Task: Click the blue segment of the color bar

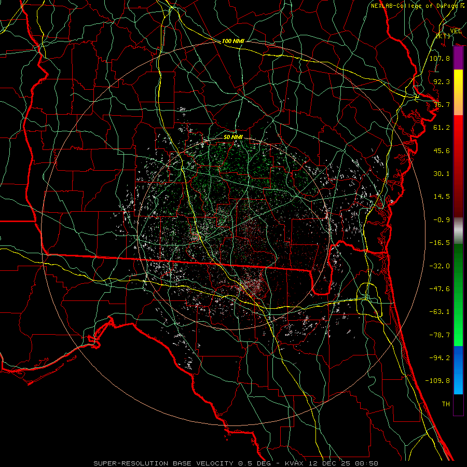Action: pyautogui.click(x=458, y=370)
